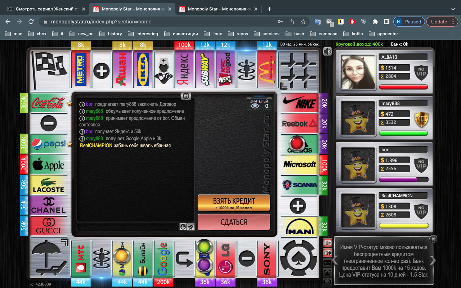The height and width of the screenshot is (288, 461).
Task: Click the Sony property cell
Action: [x=267, y=259]
